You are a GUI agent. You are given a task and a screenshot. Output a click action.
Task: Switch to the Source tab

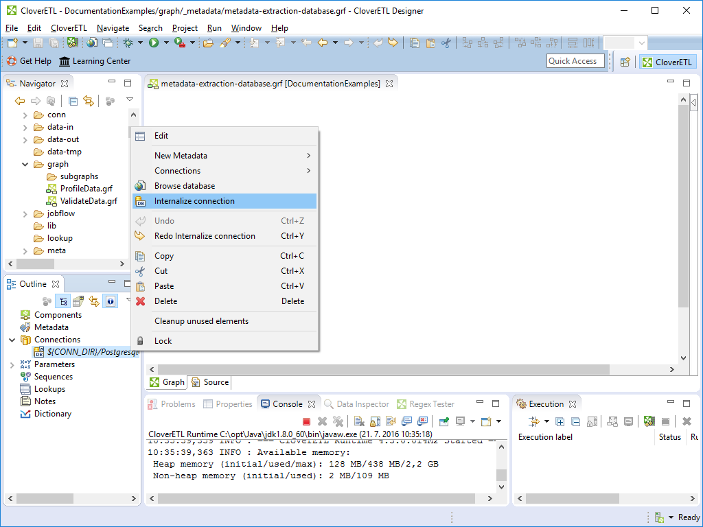coord(210,382)
